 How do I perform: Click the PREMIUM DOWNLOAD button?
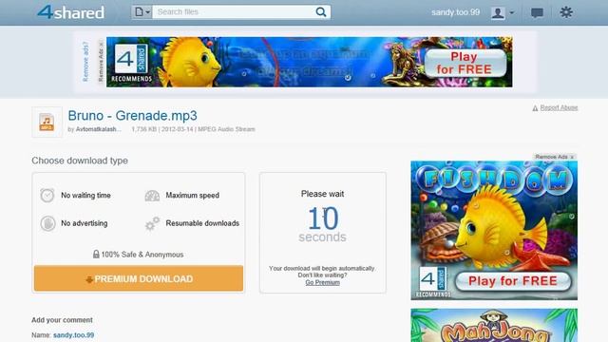pos(139,278)
